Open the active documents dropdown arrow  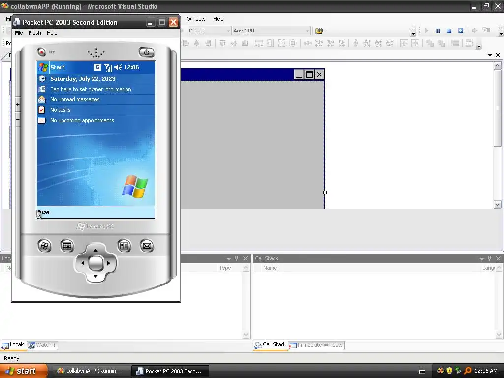[490, 55]
